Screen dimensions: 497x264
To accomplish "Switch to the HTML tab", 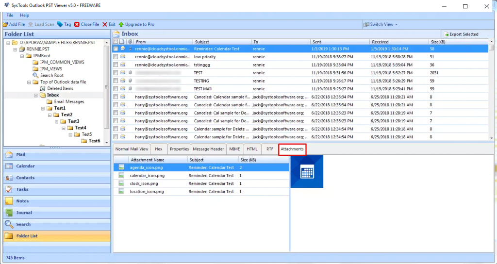I will 252,149.
